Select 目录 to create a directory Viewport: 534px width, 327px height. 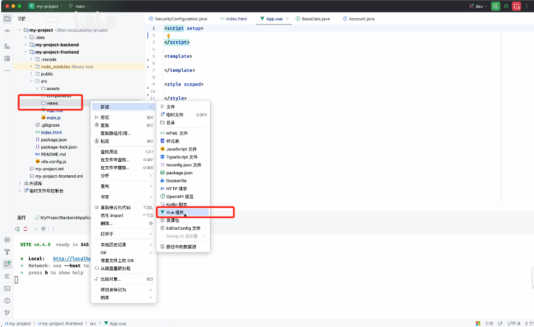183,123
